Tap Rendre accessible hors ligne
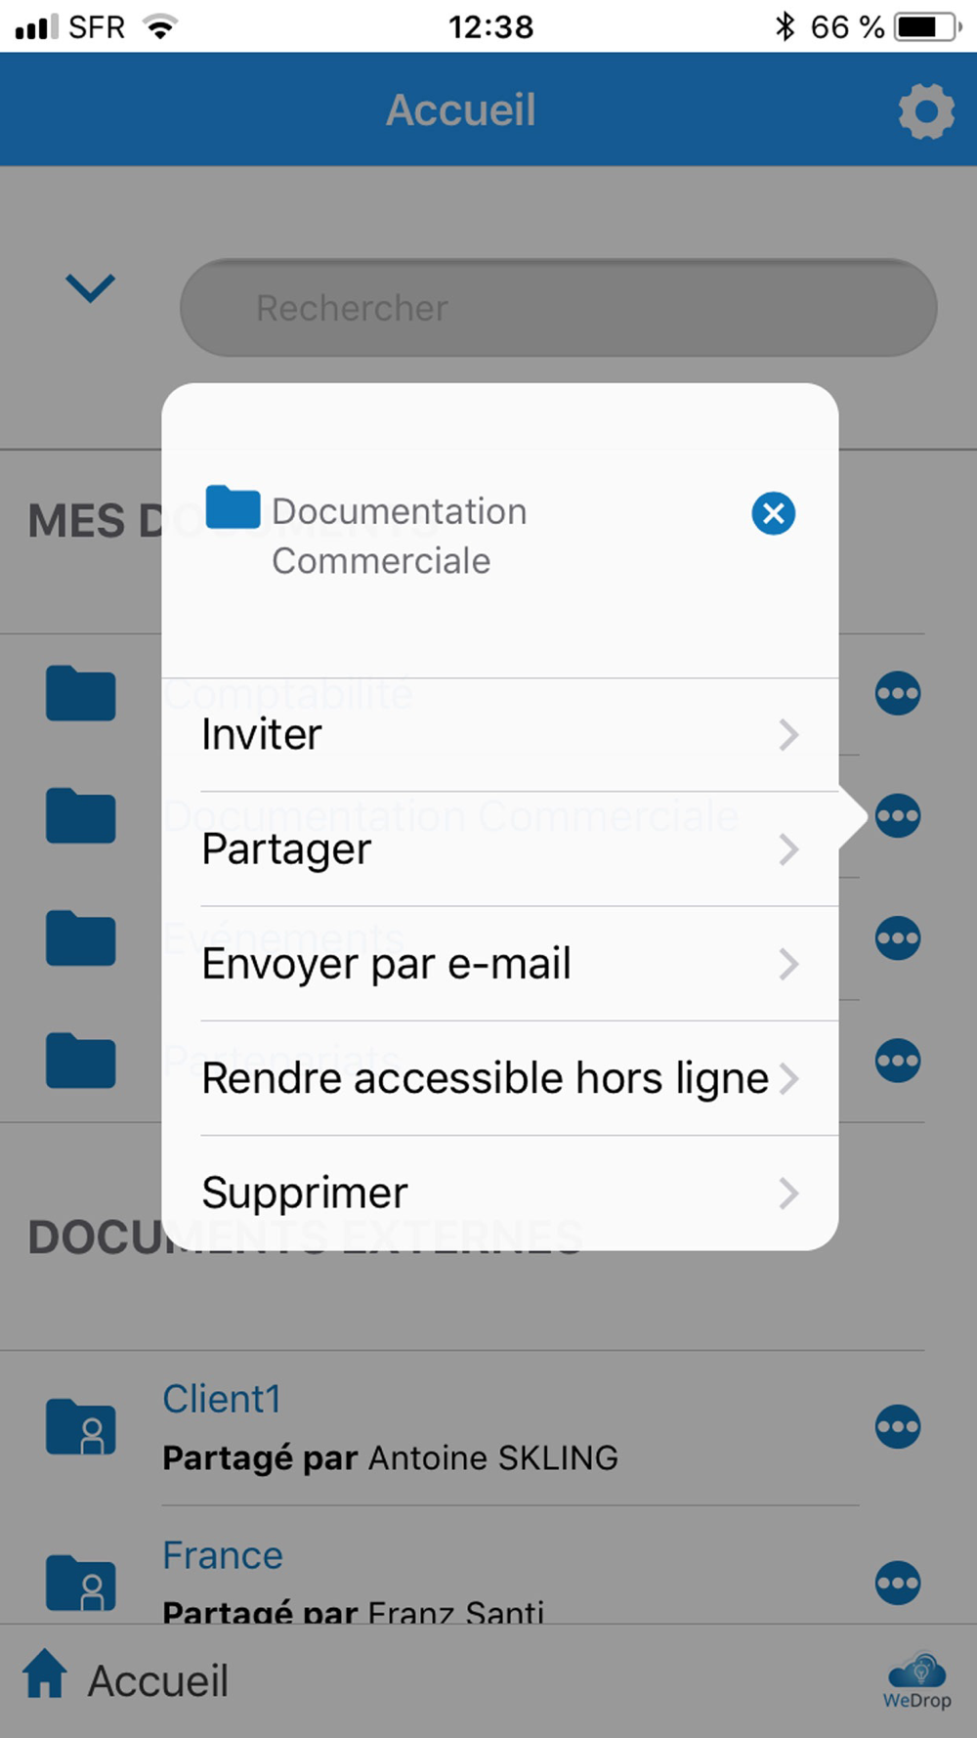977x1738 pixels. [x=499, y=1078]
